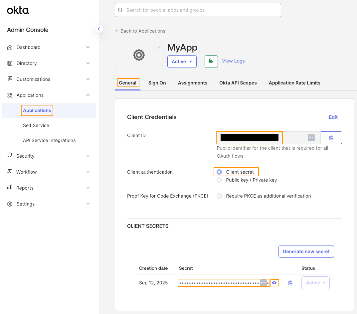Open API Service Integrations

[49, 140]
